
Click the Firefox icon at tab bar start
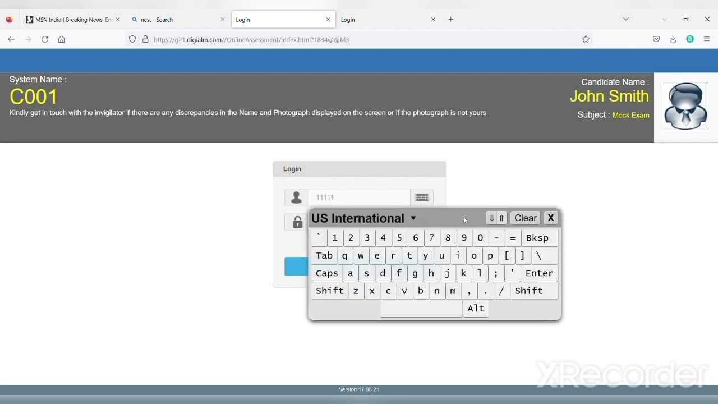[10, 20]
